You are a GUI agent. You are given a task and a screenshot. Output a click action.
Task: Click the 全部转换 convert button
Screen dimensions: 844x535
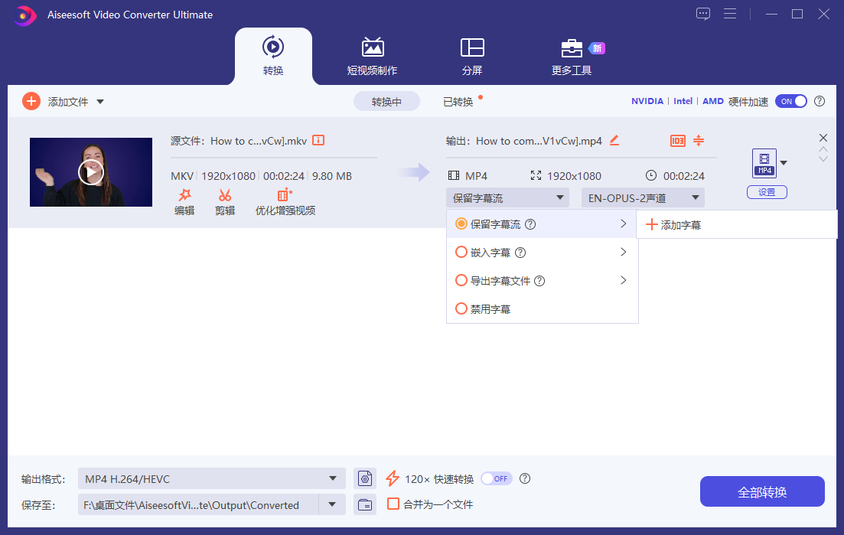pyautogui.click(x=761, y=491)
